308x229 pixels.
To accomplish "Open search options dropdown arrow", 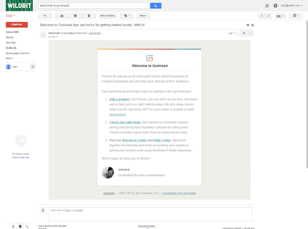I will 149,6.
